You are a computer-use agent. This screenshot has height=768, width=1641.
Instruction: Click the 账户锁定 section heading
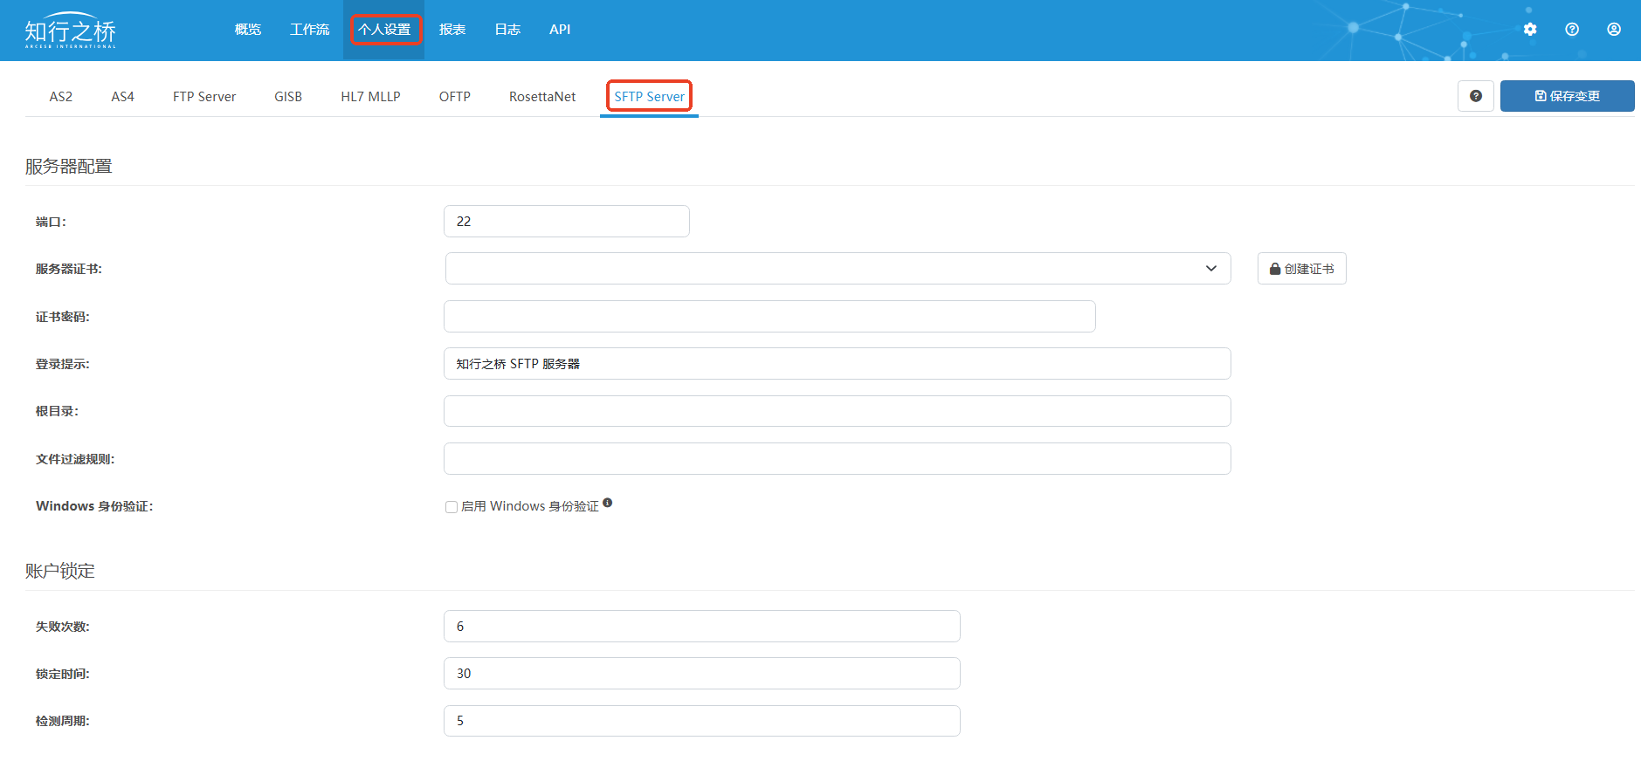[x=60, y=571]
